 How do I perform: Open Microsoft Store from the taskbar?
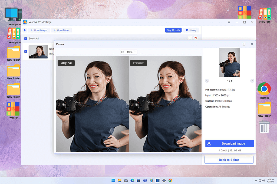(x=138, y=180)
